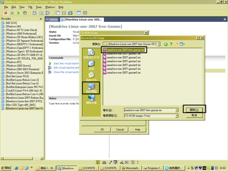Image resolution: width=228 pixels, height=171 pixels.
Task: Click the Suspend (pause) toolbar icon
Action: [12, 13]
